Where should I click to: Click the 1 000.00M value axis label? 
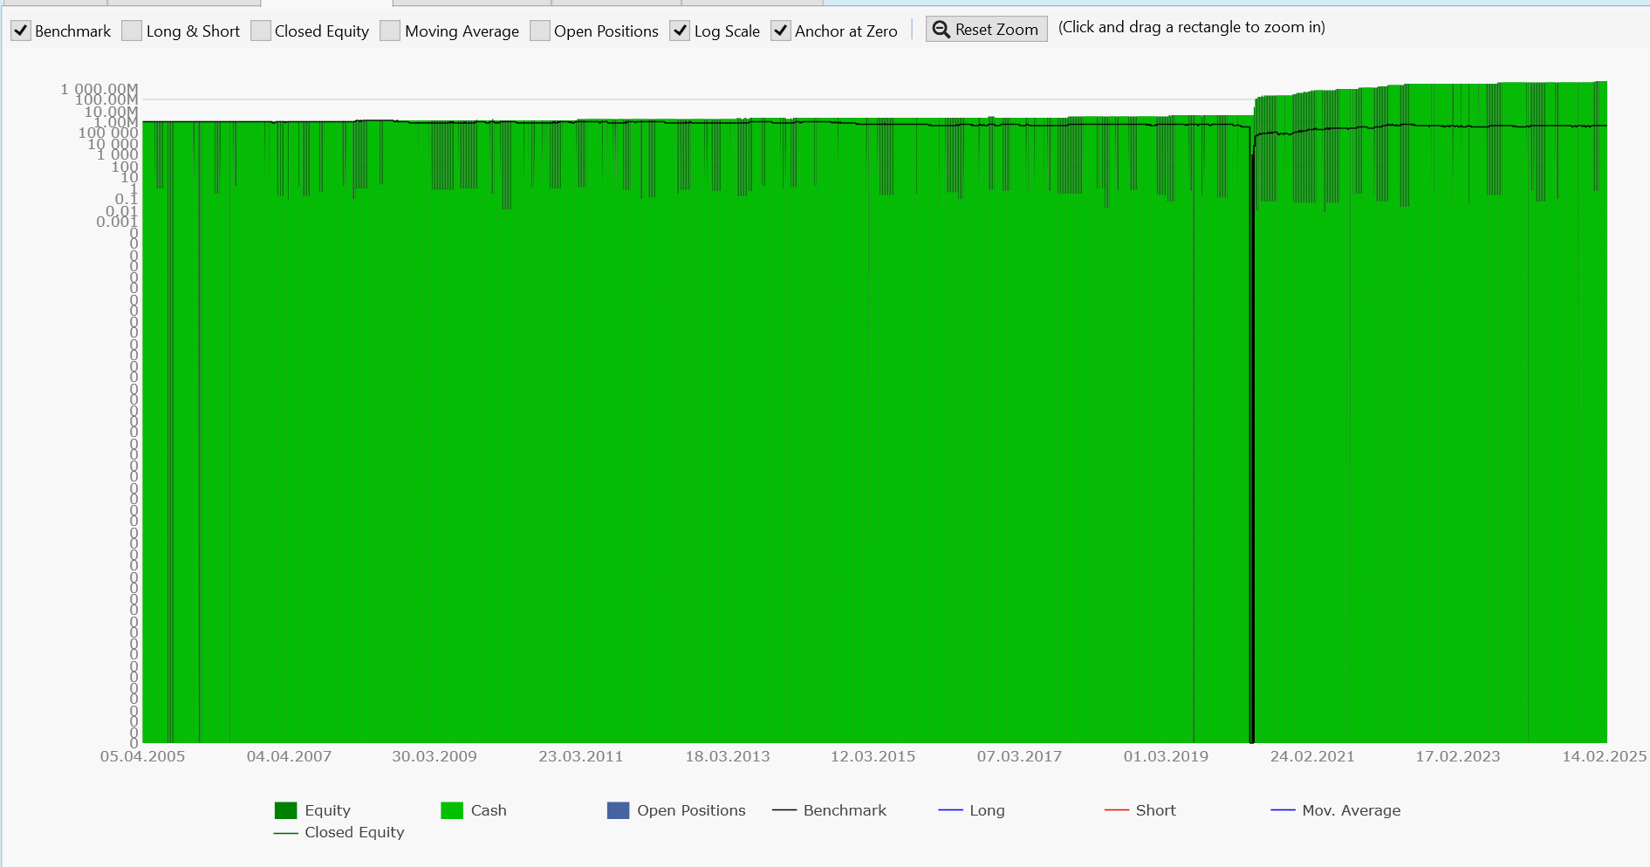click(99, 89)
